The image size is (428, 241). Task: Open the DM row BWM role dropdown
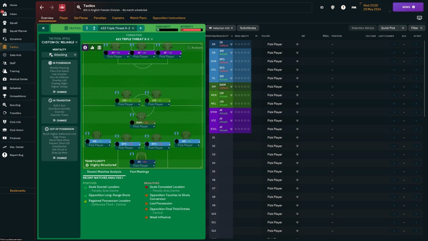click(x=231, y=87)
